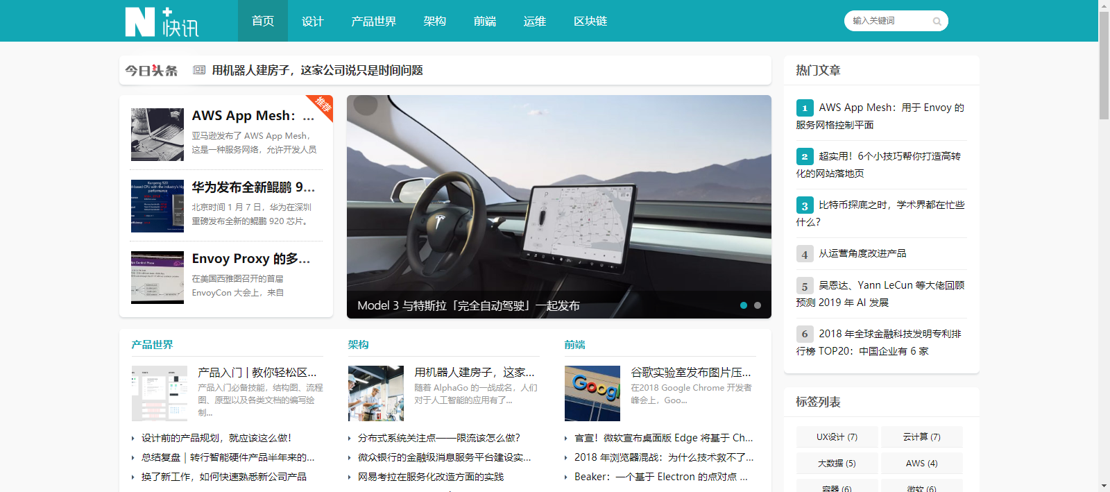
Task: Open the 前端 section heading
Action: (x=574, y=345)
